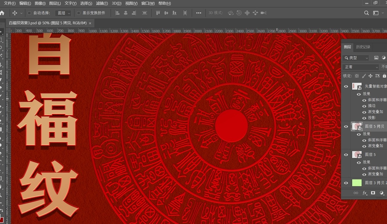Open the 图层 auto-select dropdown
Screen dimensions: 387x224
[64, 13]
